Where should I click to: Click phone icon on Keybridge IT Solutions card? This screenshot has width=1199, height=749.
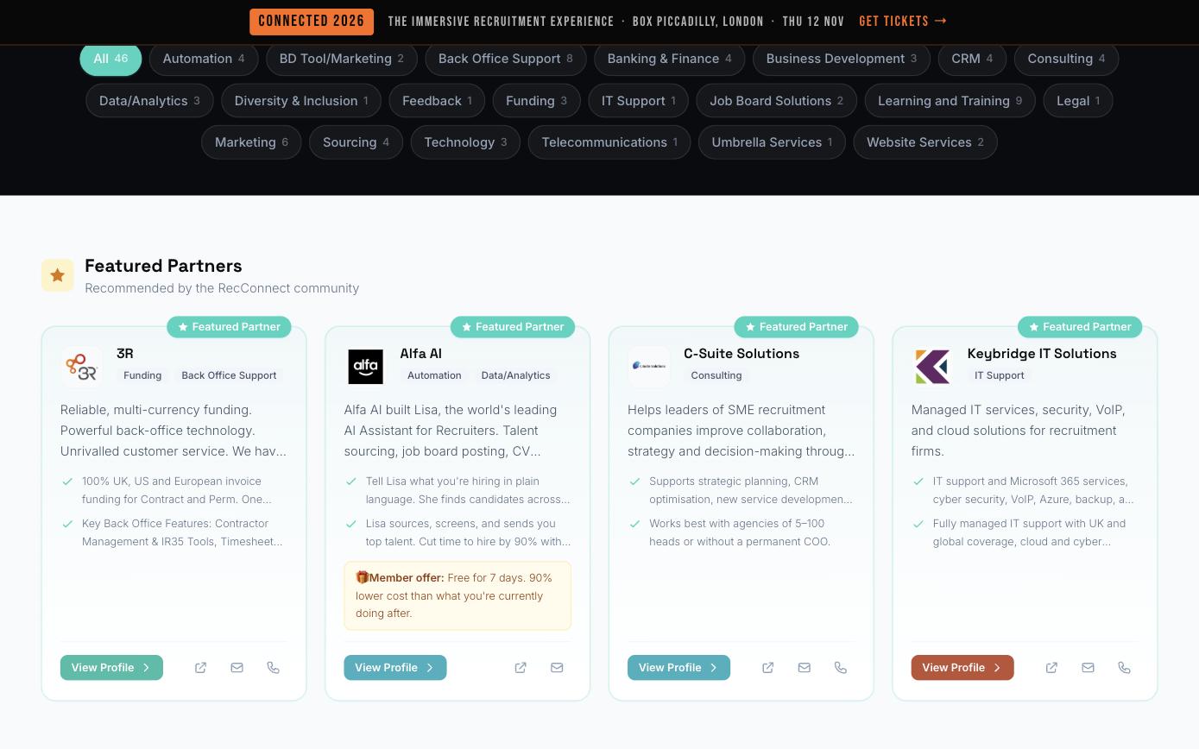pos(1124,668)
